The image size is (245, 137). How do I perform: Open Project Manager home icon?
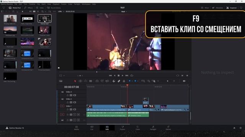[x=234, y=128]
